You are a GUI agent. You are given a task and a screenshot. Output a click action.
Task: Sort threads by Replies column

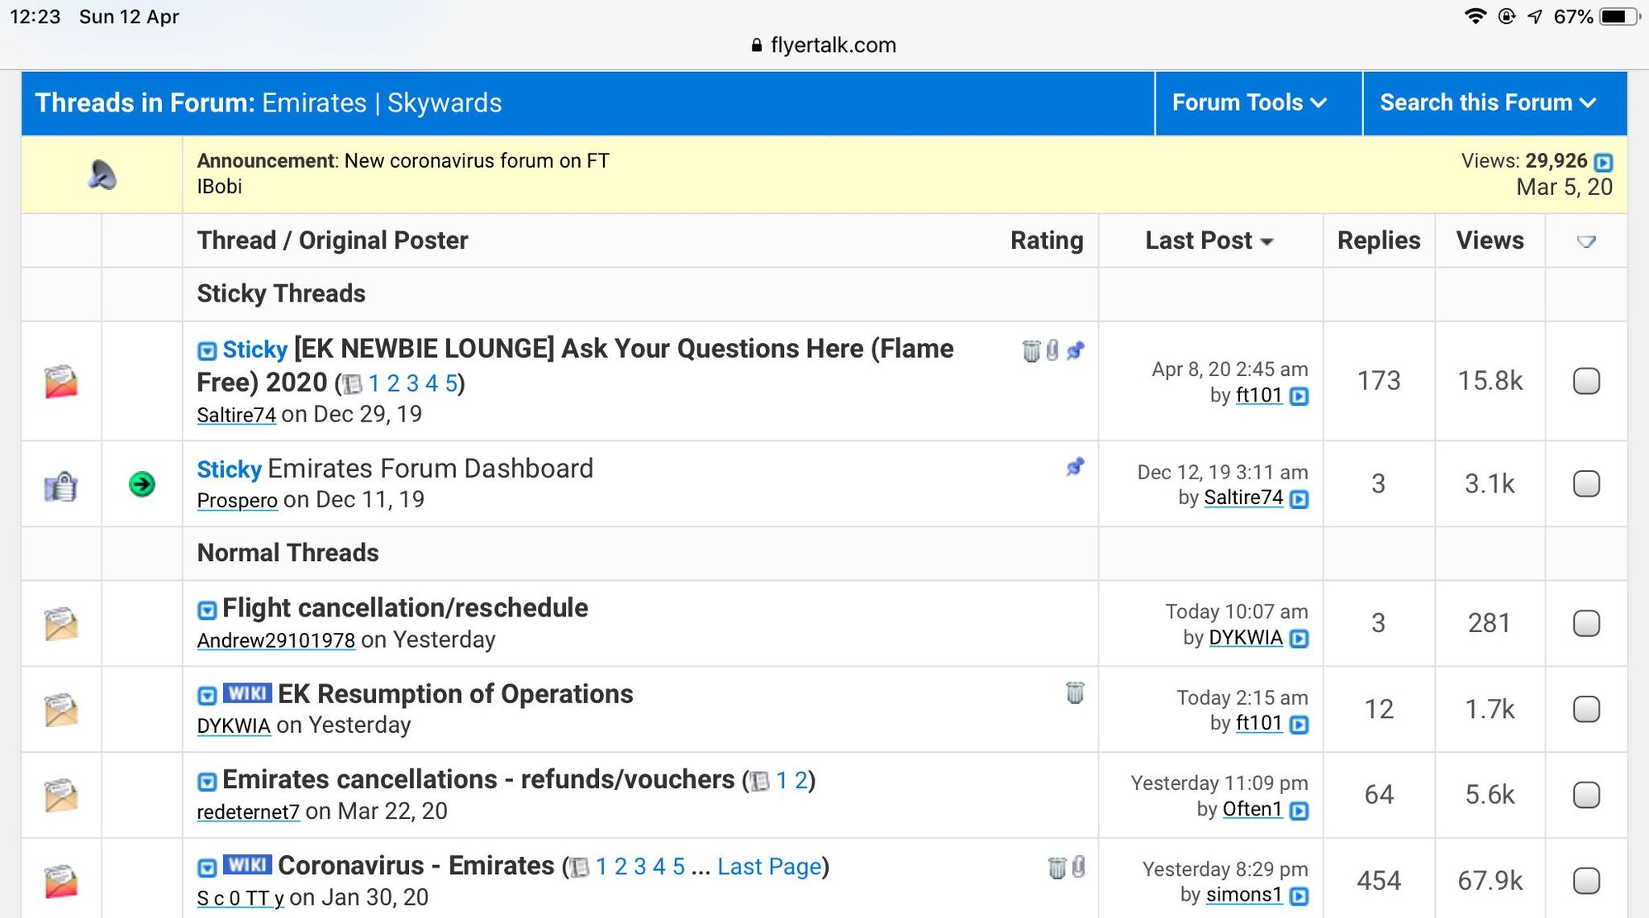(1378, 240)
